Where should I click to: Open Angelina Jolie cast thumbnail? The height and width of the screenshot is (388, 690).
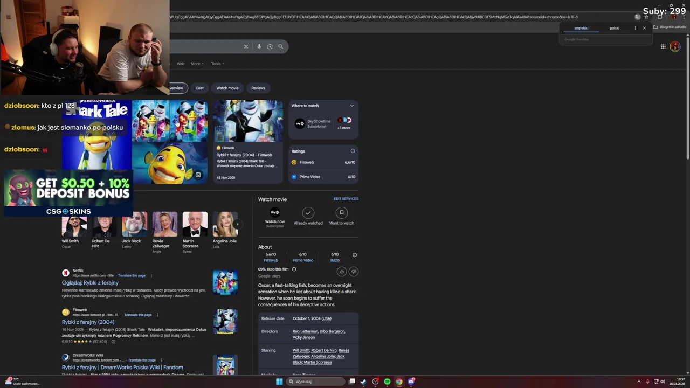225,224
